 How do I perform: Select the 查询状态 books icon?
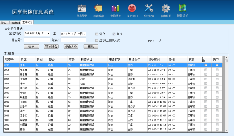click(115, 9)
